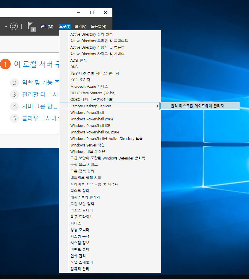Close the 도구(T) menu

click(65, 26)
